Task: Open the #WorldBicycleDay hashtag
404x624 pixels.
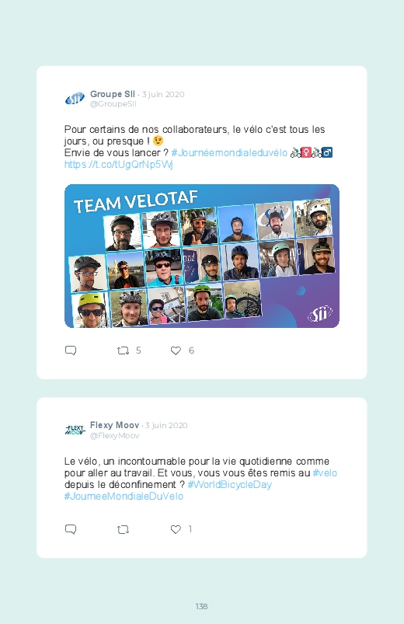Action: (230, 484)
